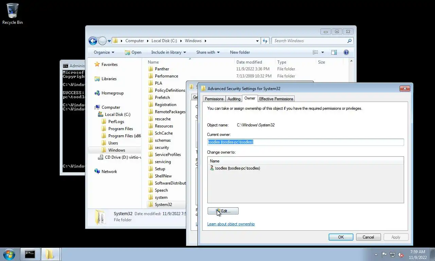Click Windows Explorer taskbar icon
This screenshot has height=261, width=435.
50,254
